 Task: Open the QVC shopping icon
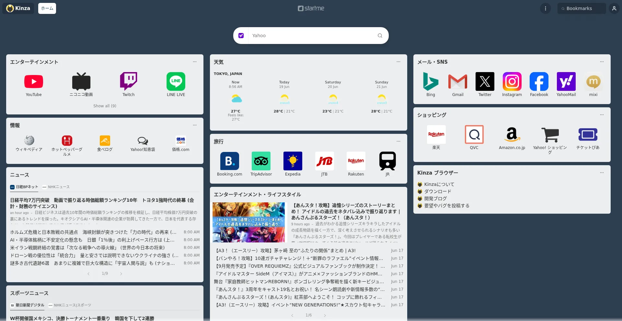tap(474, 134)
